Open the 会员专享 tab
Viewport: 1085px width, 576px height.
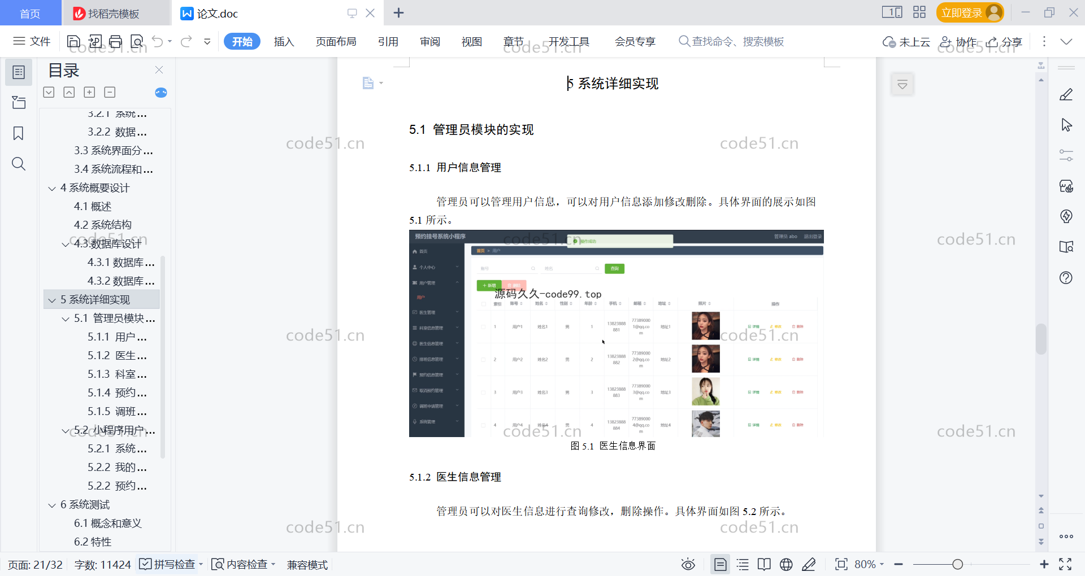pyautogui.click(x=635, y=41)
